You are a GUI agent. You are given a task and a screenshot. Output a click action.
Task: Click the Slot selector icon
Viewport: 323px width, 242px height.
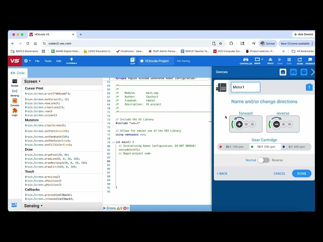133,60
